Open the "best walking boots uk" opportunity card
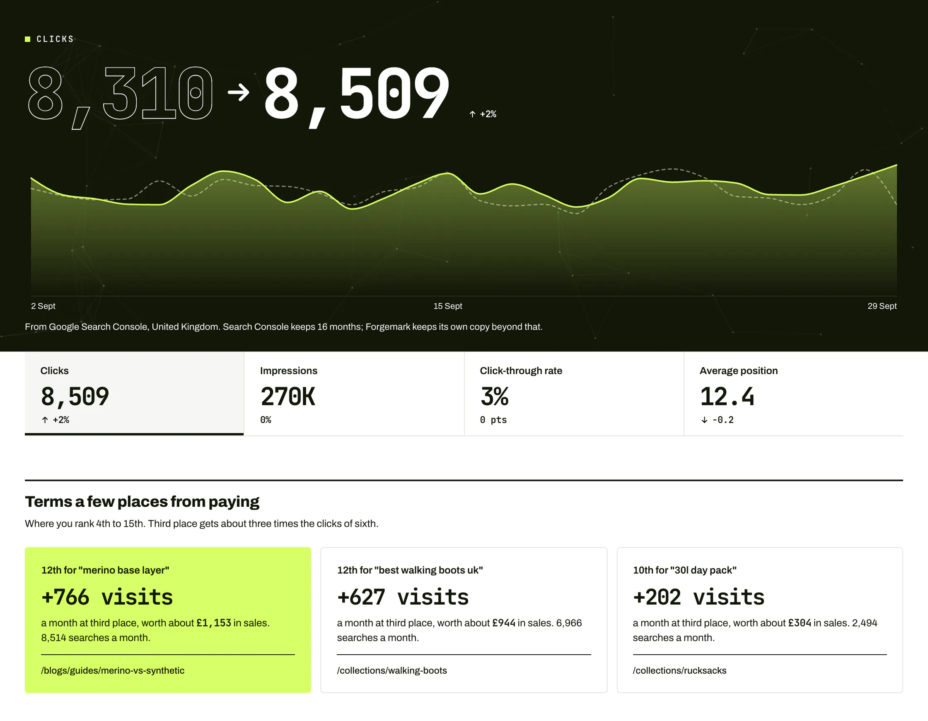Viewport: 928px width, 721px height. pyautogui.click(x=464, y=620)
